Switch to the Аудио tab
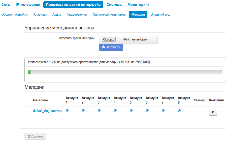The image size is (228, 141). pyautogui.click(x=57, y=15)
